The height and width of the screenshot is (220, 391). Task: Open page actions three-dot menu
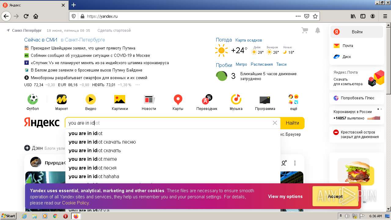tap(298, 16)
